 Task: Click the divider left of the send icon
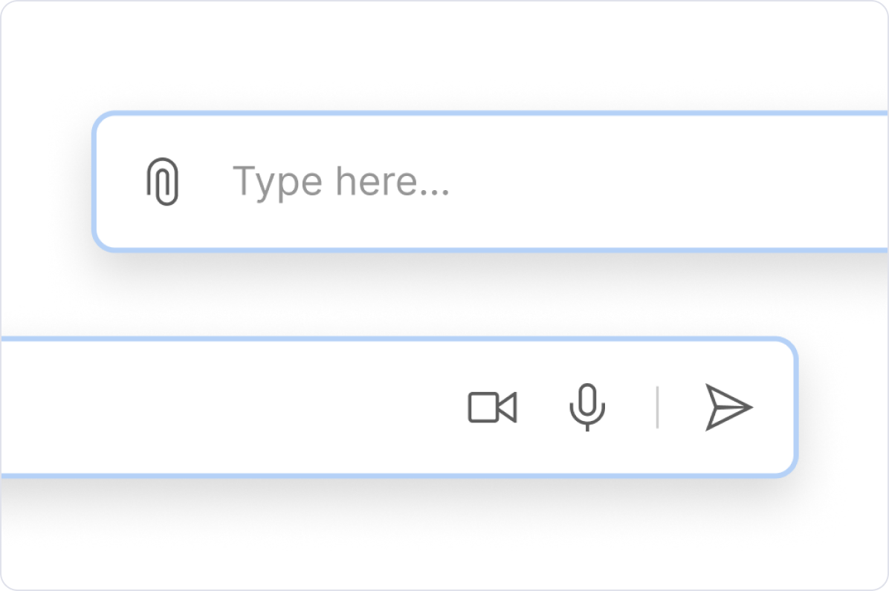(659, 407)
